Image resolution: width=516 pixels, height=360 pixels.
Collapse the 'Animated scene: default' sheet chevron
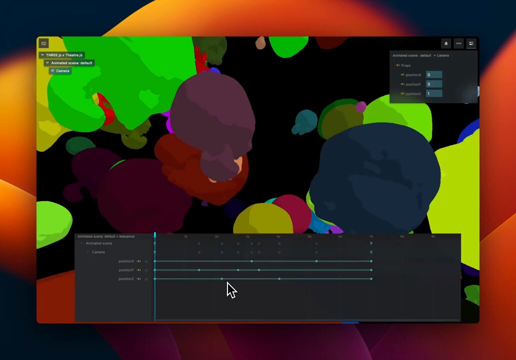point(47,63)
